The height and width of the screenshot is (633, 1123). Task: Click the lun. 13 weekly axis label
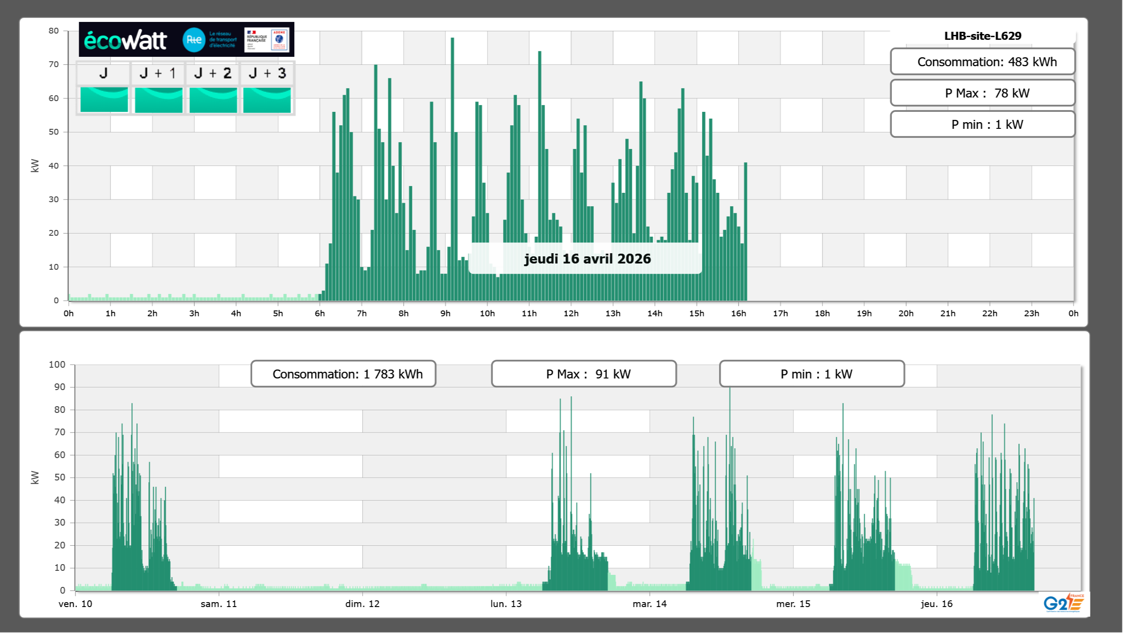point(506,604)
